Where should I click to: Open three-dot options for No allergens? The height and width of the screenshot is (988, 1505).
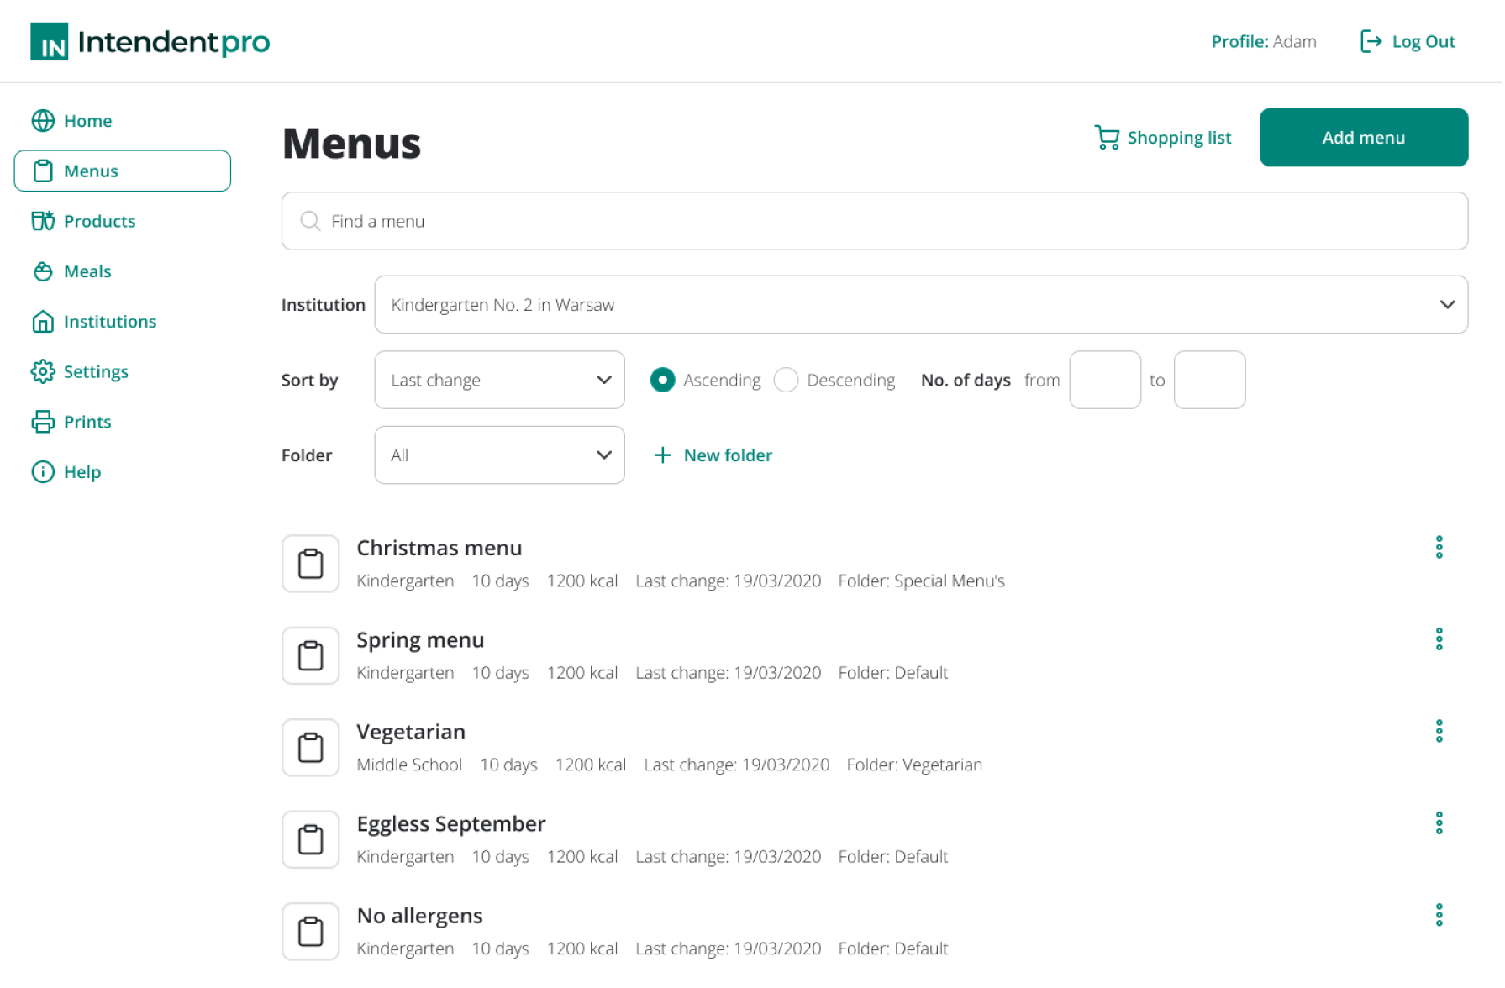(x=1439, y=915)
